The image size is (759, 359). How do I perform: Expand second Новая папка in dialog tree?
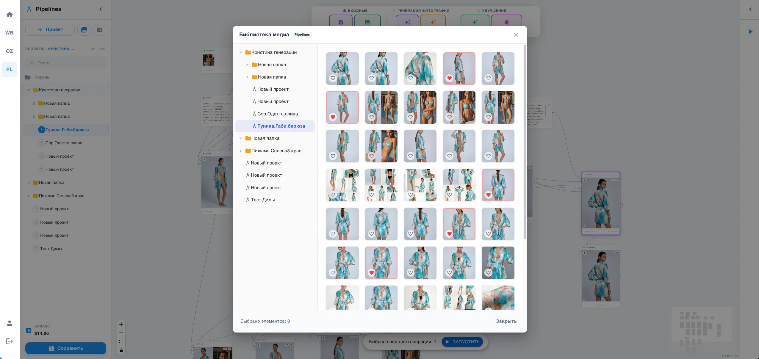tap(247, 77)
